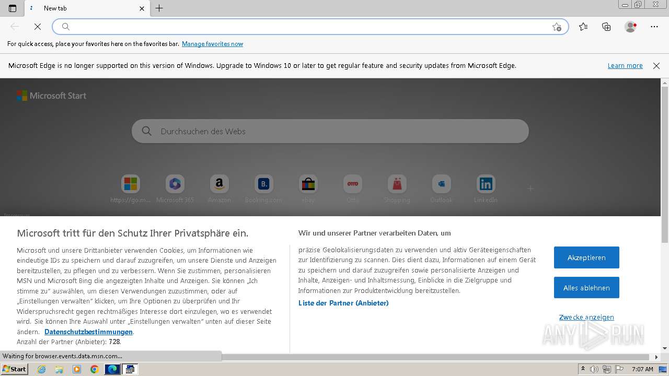Open Booking.com quick link tile
669x376 pixels.
coord(263,189)
